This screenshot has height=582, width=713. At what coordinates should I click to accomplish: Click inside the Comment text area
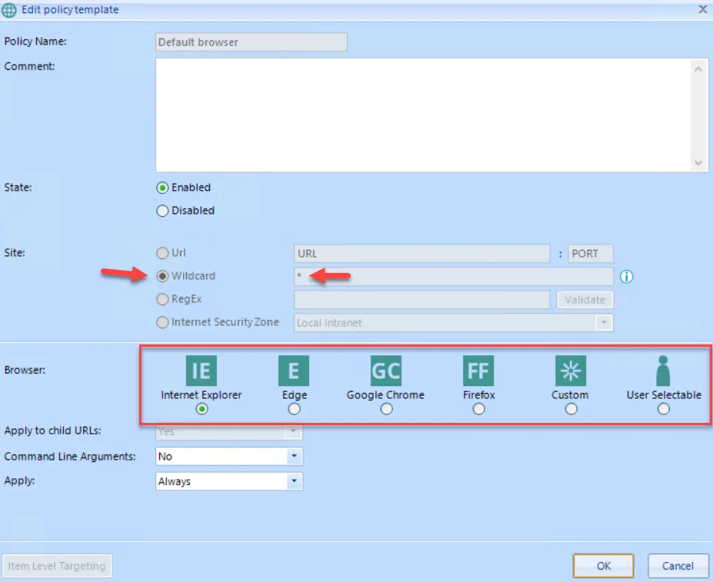(x=423, y=115)
